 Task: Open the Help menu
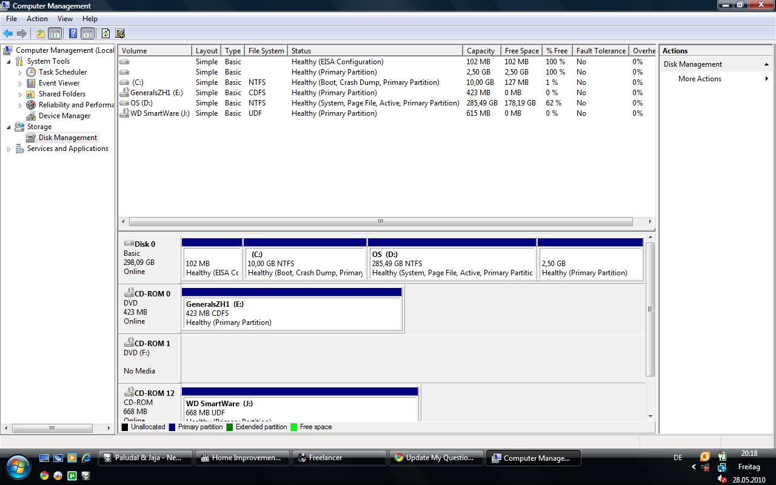coord(90,19)
